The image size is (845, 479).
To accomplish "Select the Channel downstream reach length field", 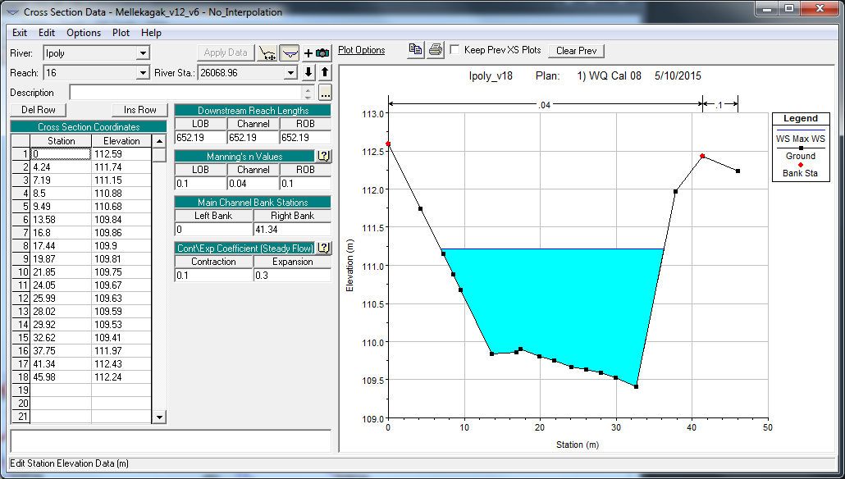I will 253,138.
